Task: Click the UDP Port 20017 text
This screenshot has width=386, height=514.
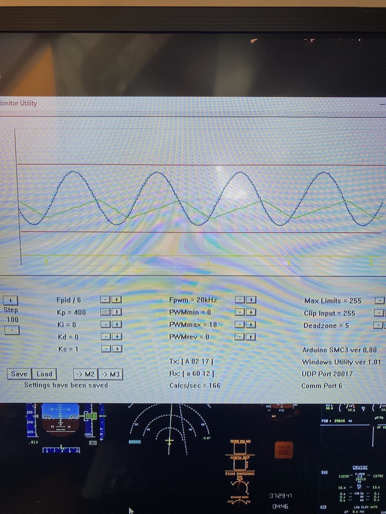Action: tap(327, 374)
